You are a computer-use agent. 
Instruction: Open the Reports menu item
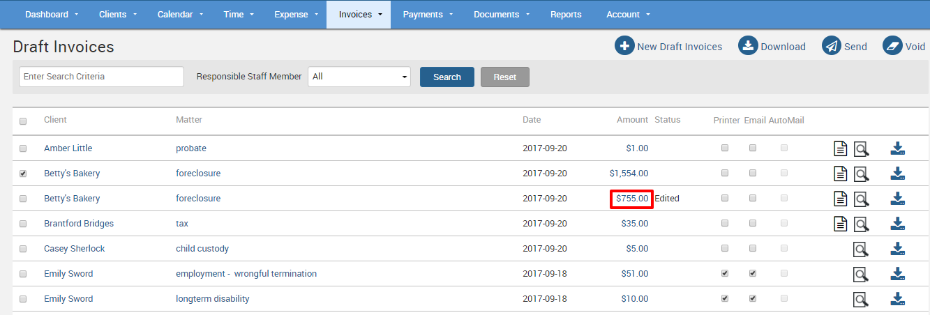tap(565, 15)
